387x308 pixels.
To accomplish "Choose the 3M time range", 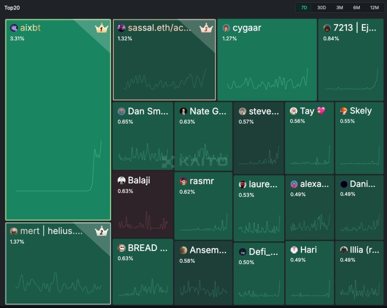I will pos(339,7).
